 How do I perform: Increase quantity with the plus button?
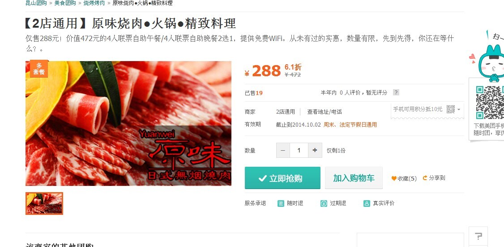pyautogui.click(x=315, y=150)
